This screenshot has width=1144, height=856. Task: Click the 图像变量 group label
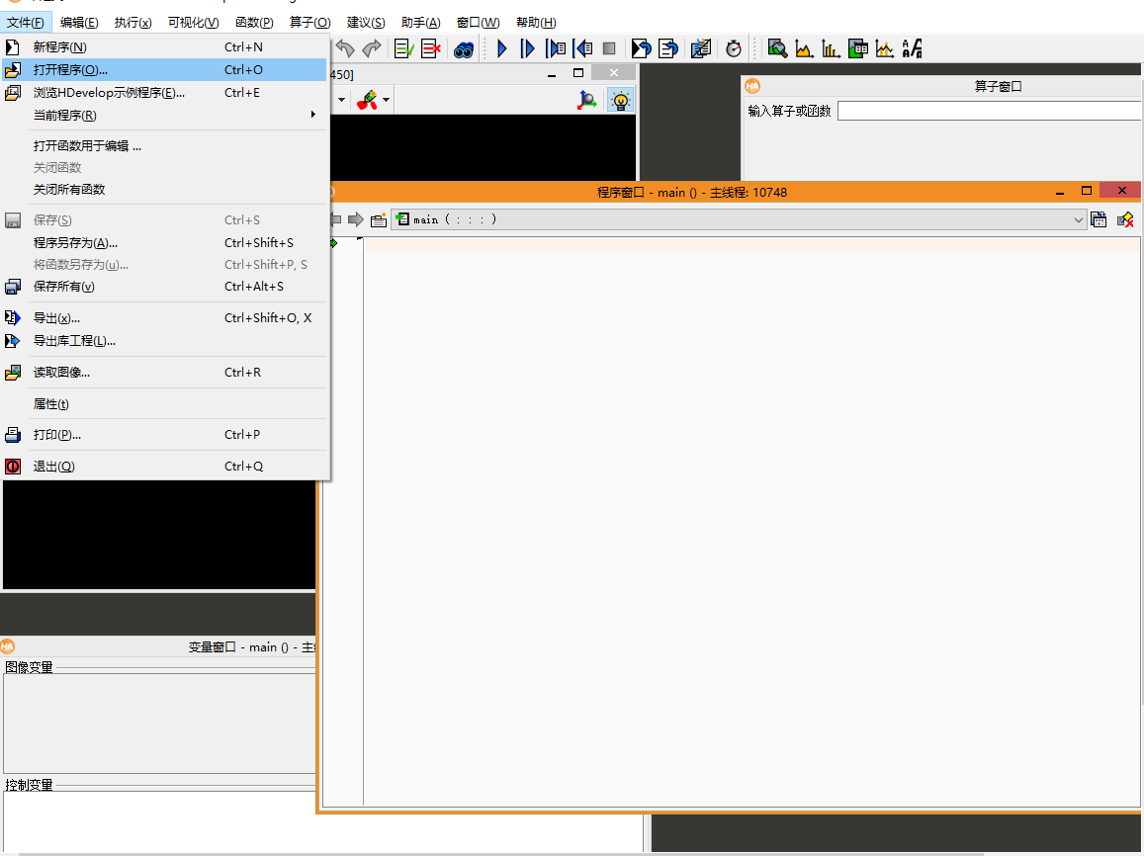pyautogui.click(x=30, y=667)
